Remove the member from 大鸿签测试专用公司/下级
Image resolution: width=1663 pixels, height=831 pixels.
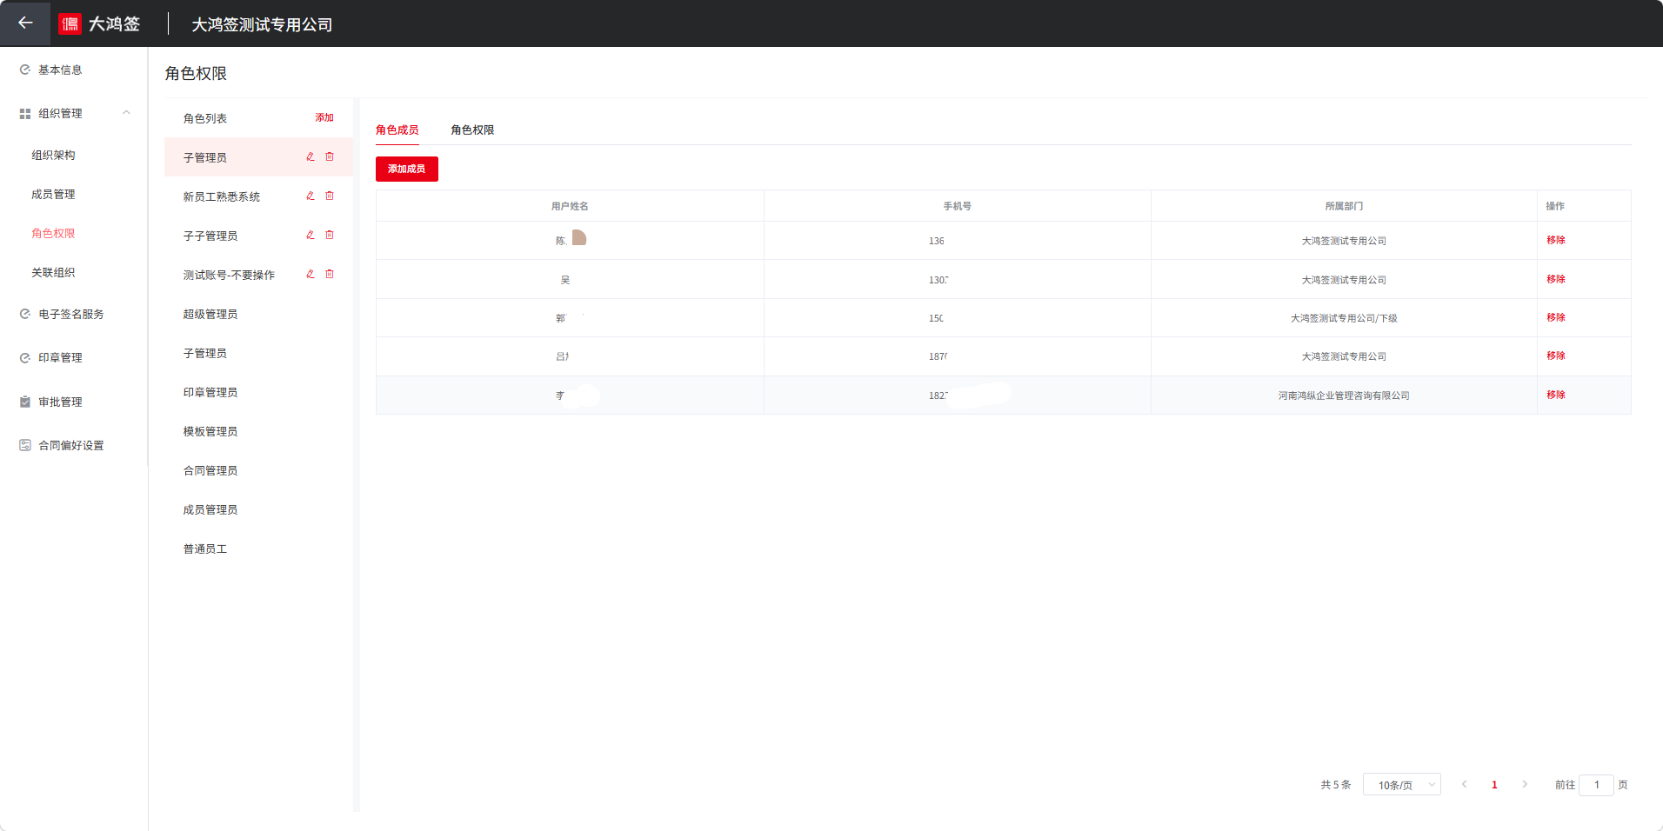(1555, 318)
